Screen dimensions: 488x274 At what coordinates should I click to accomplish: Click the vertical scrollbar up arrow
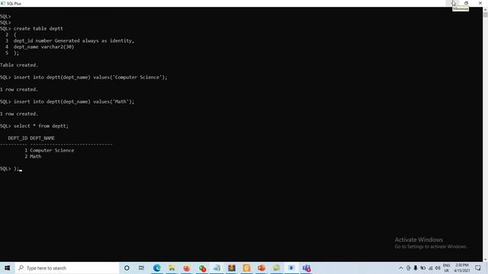485,9
